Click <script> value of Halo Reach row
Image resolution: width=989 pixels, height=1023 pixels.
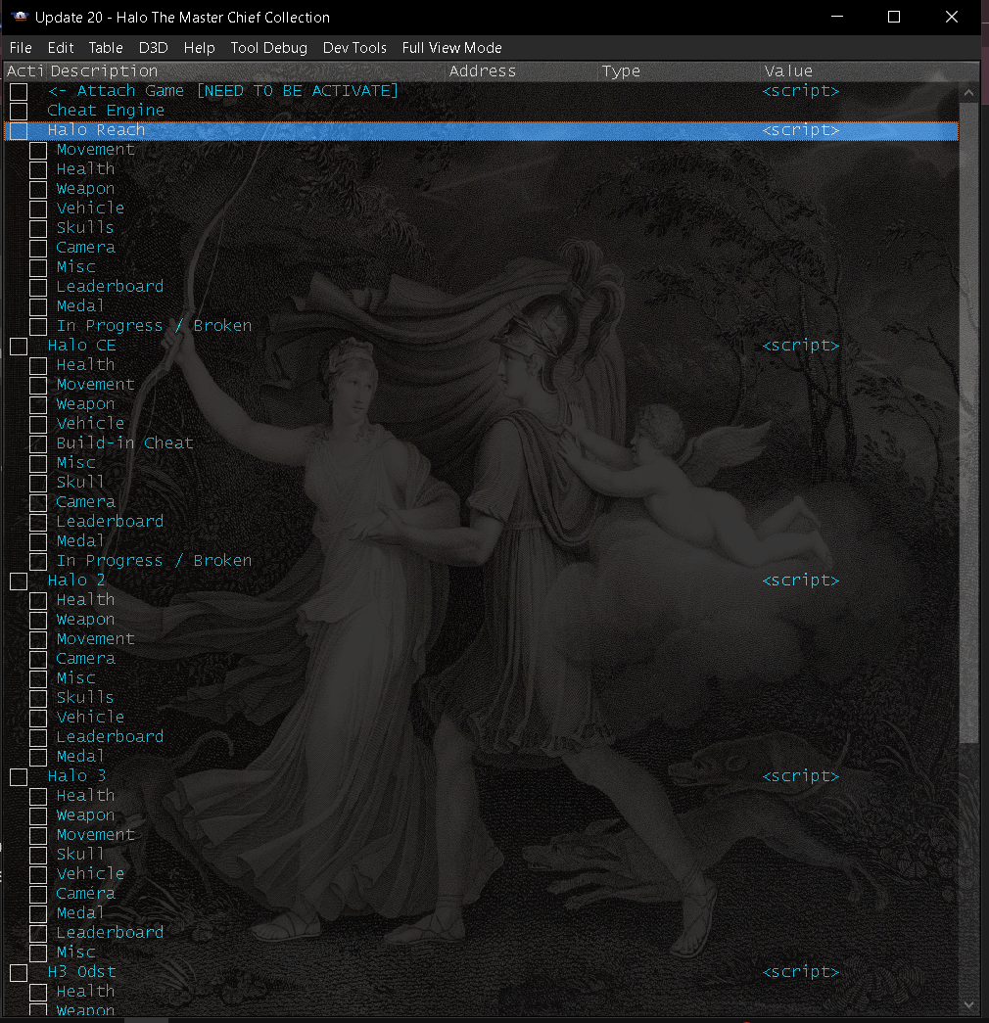800,130
